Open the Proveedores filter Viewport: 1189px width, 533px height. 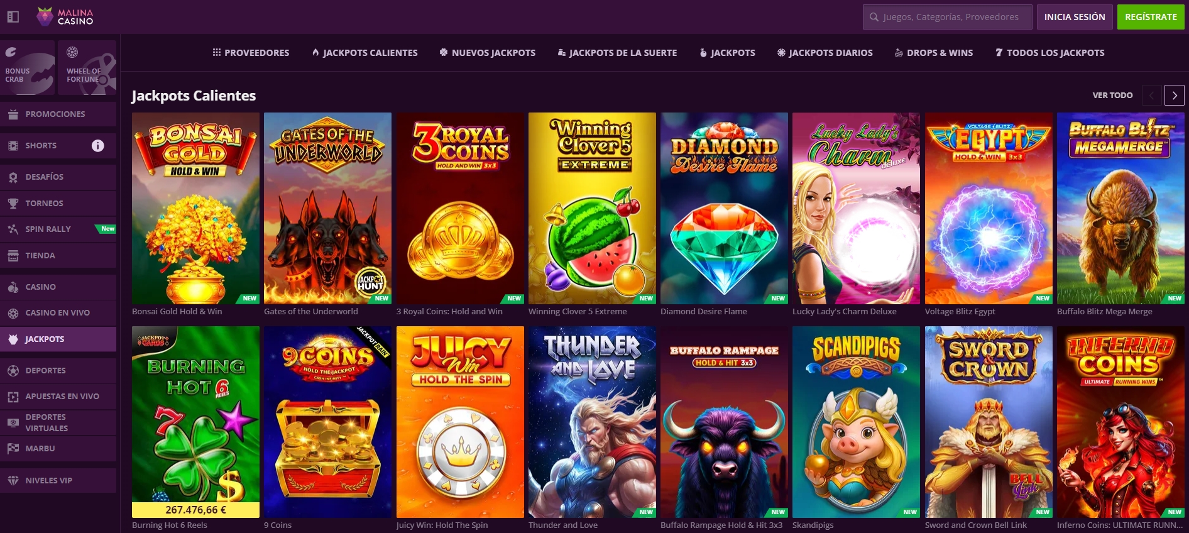tap(251, 53)
